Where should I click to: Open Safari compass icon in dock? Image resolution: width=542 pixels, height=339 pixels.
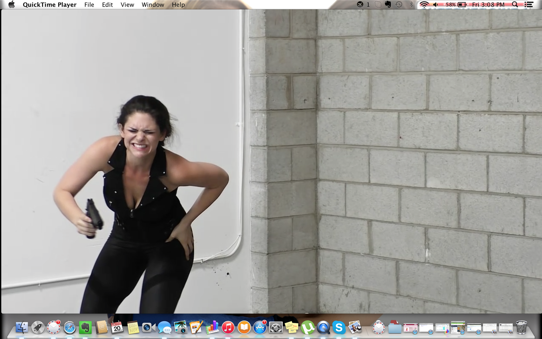[x=69, y=328]
